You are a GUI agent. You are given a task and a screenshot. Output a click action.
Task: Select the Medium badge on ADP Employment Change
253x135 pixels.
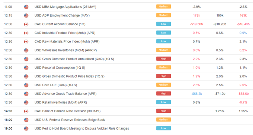pos(163,15)
